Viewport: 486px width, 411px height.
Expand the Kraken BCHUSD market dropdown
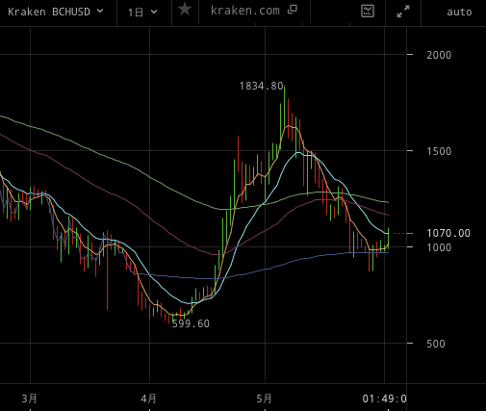coord(56,12)
